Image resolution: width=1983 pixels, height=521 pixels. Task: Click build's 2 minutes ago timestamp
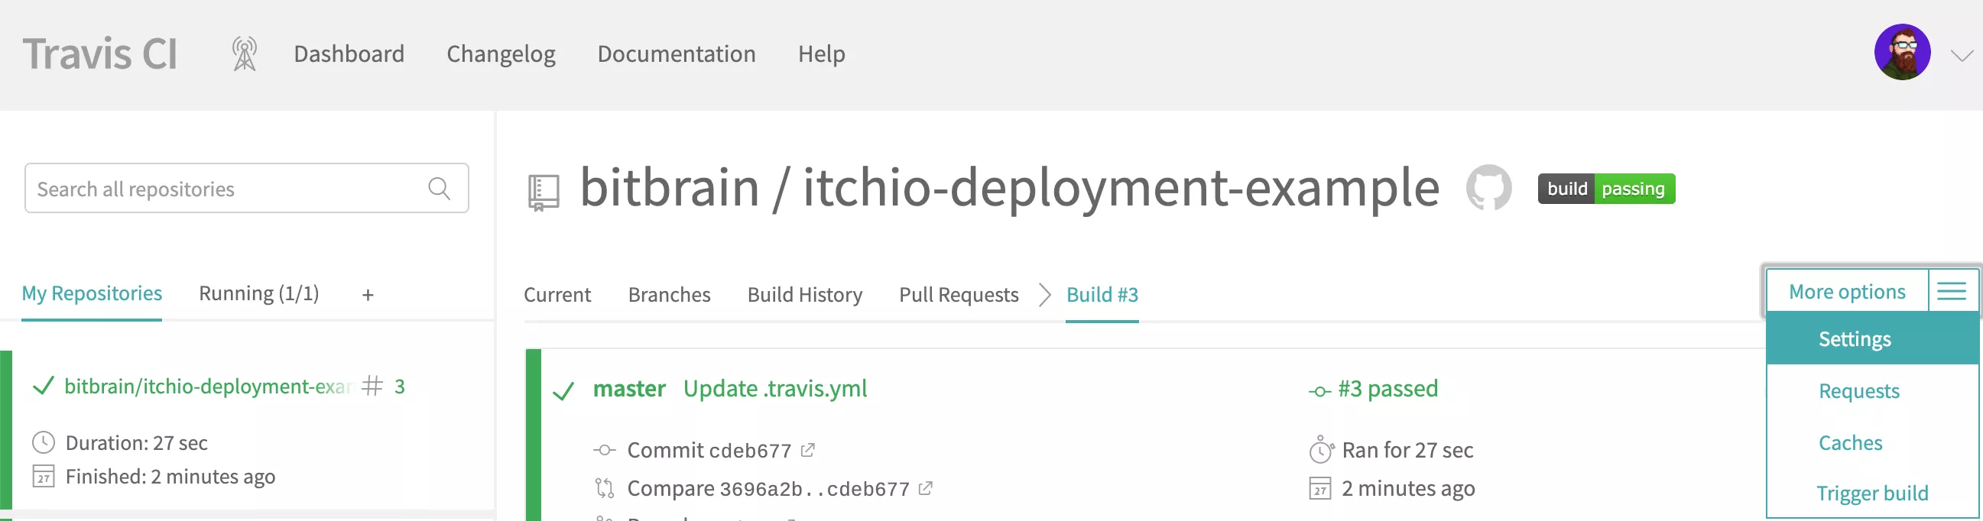pos(1408,489)
